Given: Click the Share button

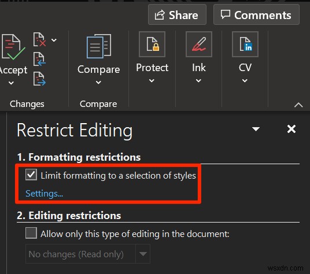Looking at the screenshot, I should tap(177, 15).
